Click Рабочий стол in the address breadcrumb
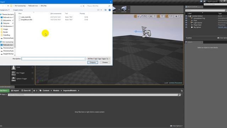This screenshot has width=227, height=128. tap(33, 6)
